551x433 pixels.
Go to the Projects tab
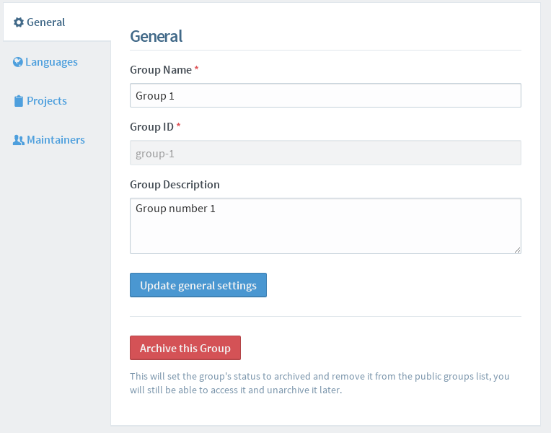click(x=47, y=101)
